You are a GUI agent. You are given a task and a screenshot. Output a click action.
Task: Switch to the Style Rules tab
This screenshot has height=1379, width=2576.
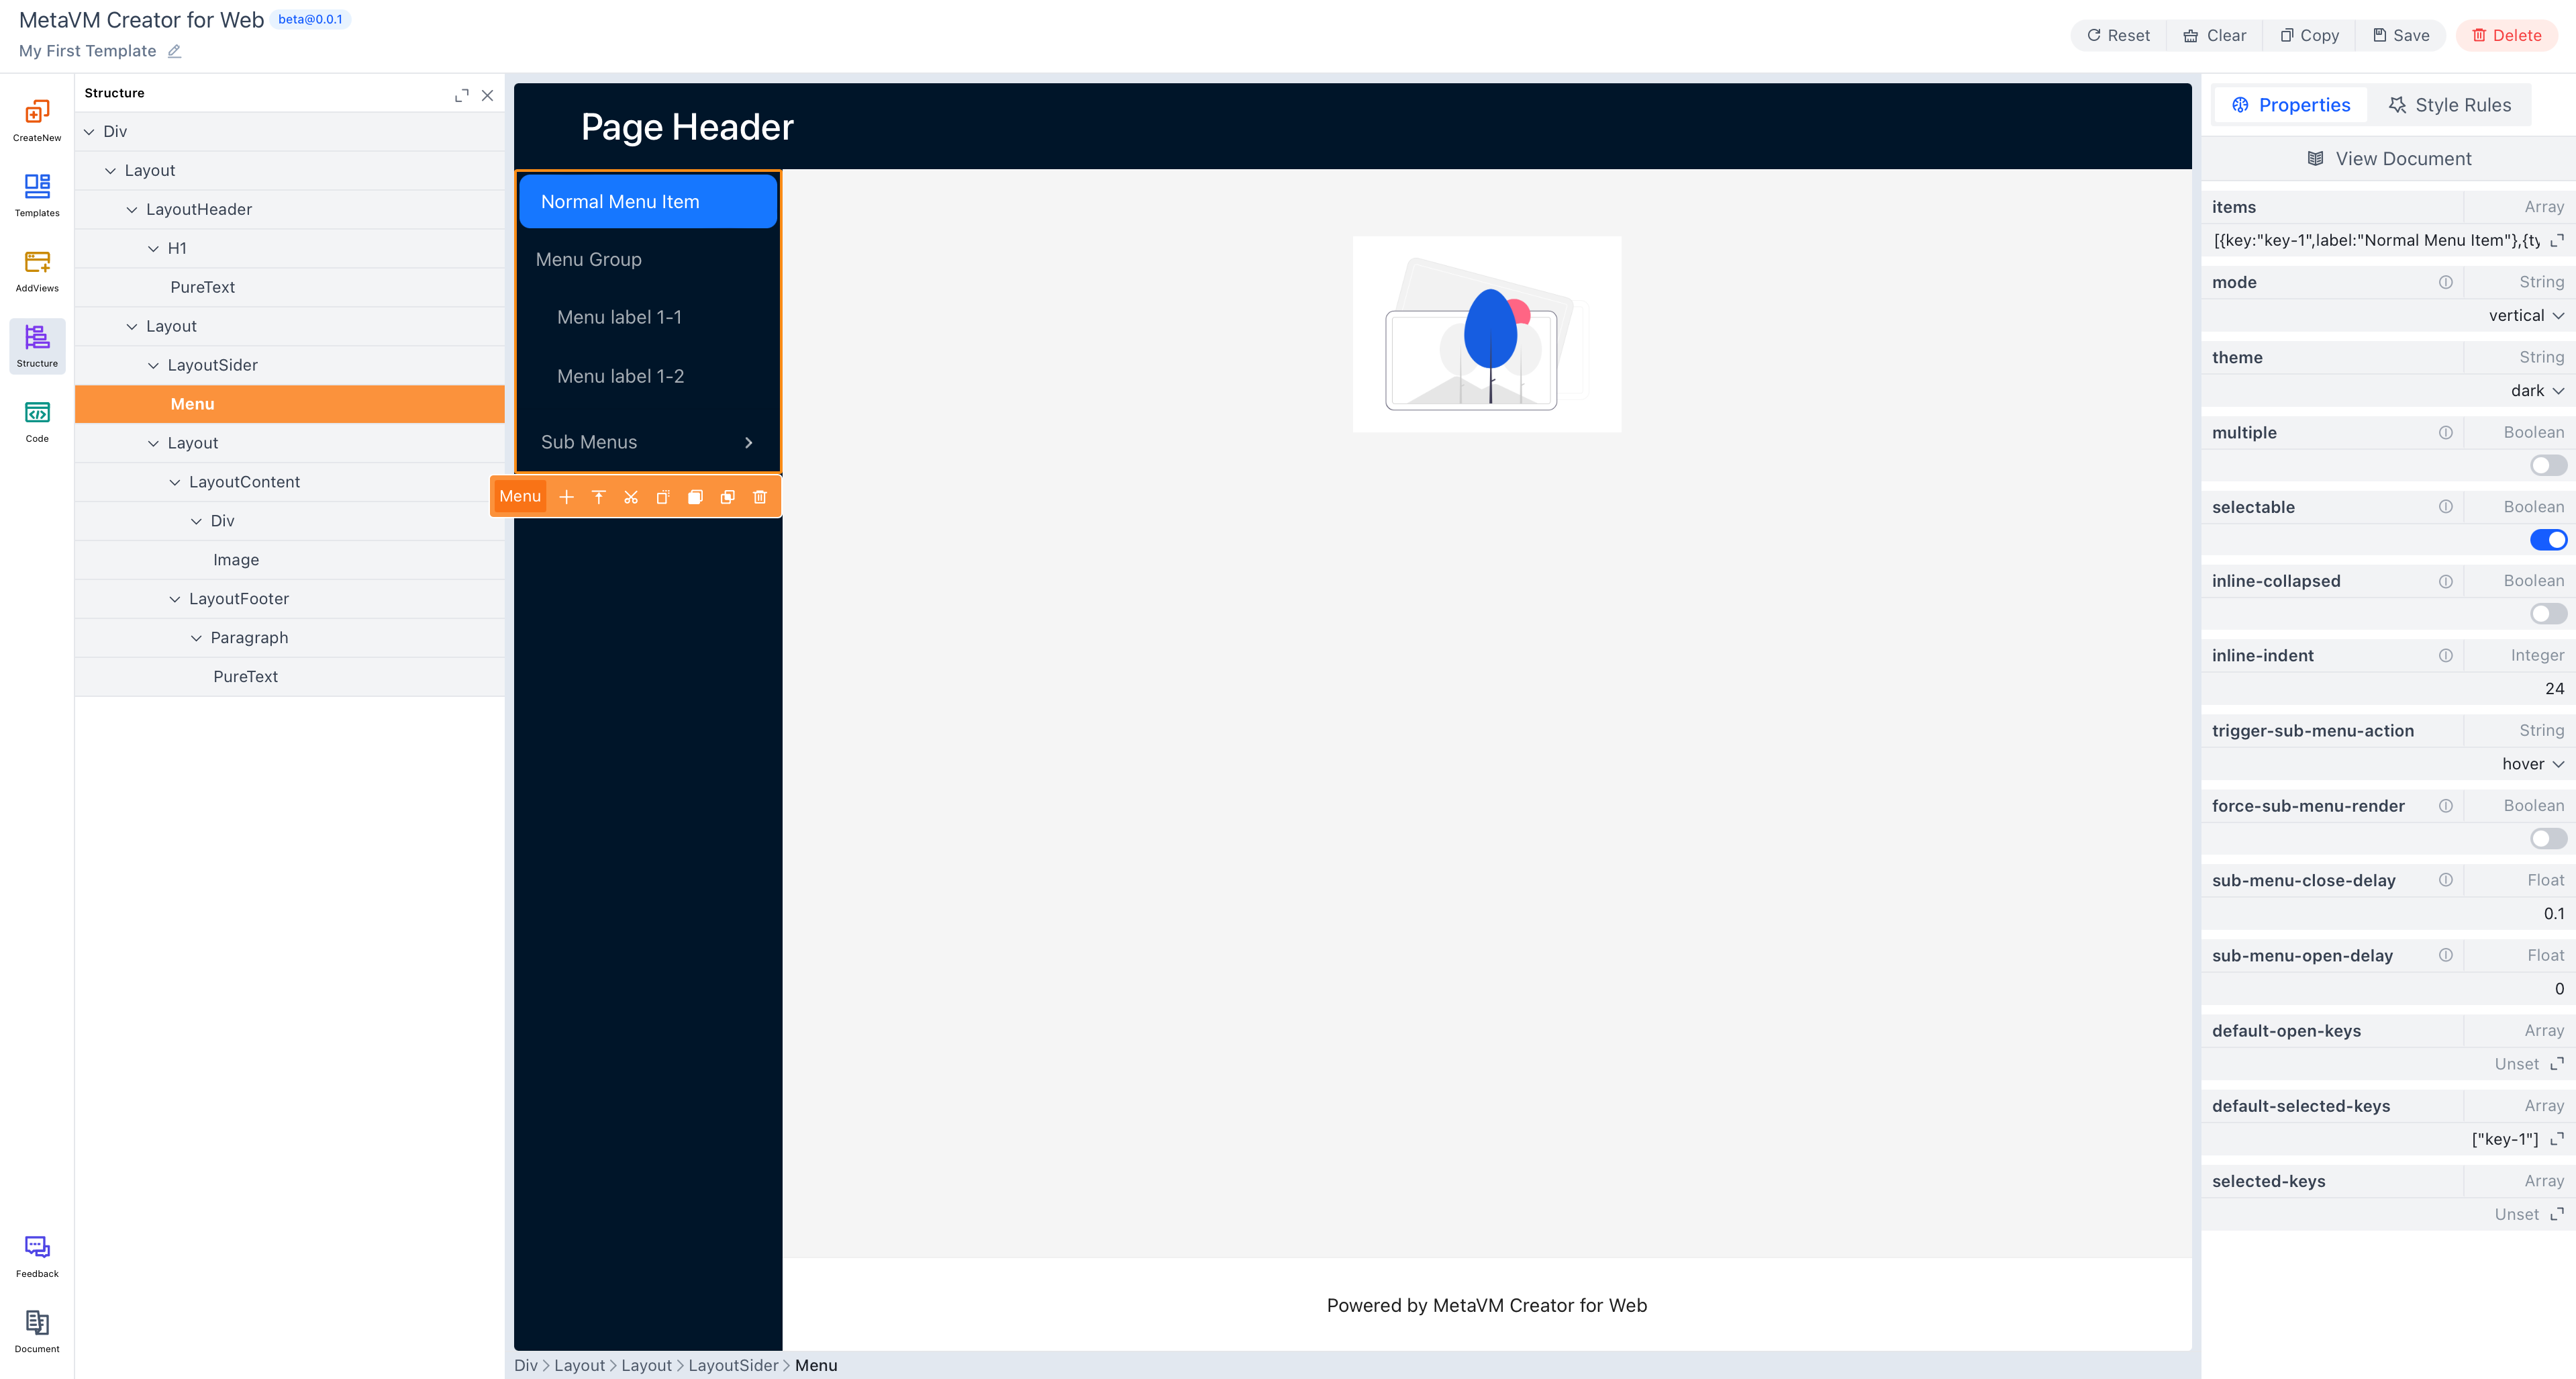click(2449, 105)
